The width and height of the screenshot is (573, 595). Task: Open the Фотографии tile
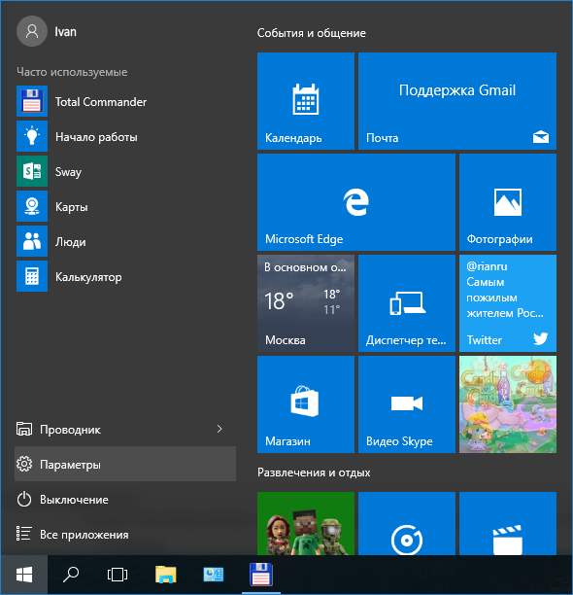[x=508, y=202]
